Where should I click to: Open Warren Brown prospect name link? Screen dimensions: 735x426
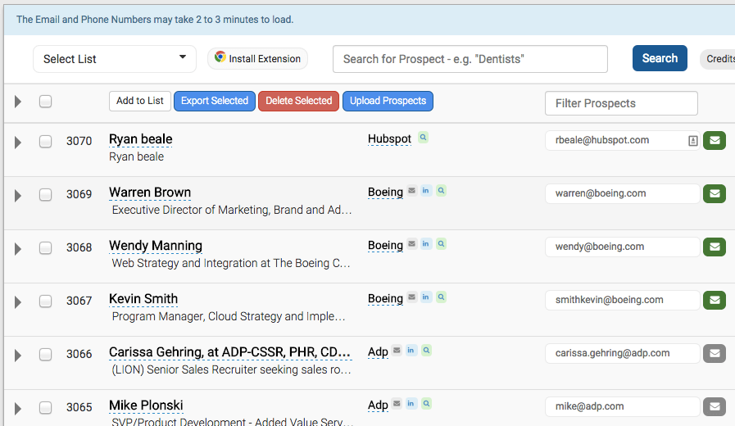pos(150,193)
